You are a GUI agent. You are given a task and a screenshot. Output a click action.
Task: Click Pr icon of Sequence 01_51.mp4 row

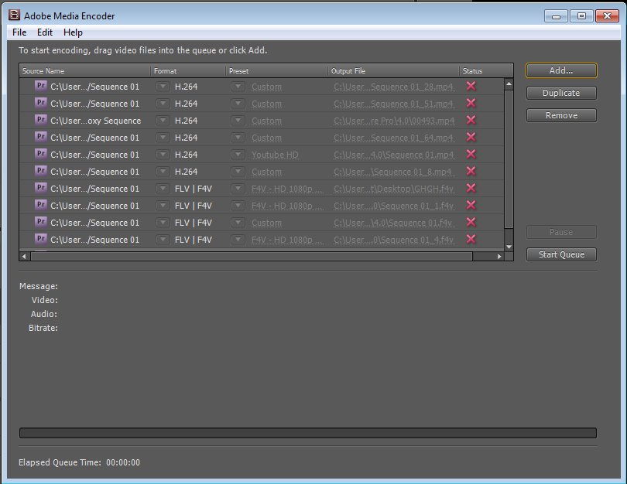tap(41, 103)
